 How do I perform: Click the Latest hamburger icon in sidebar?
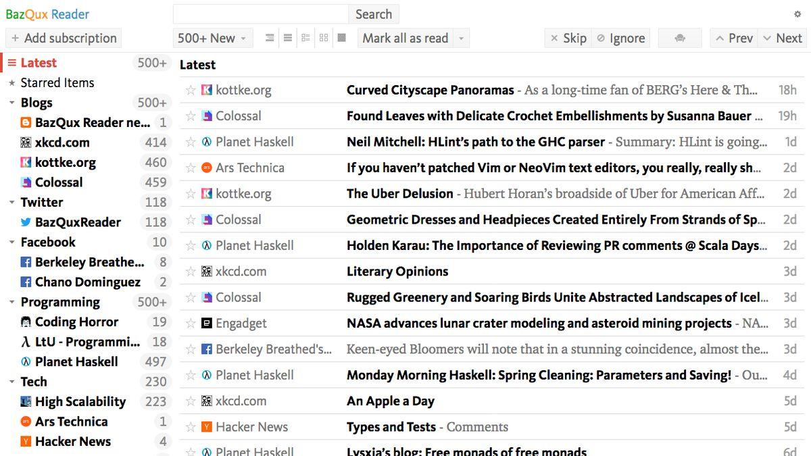tap(11, 63)
